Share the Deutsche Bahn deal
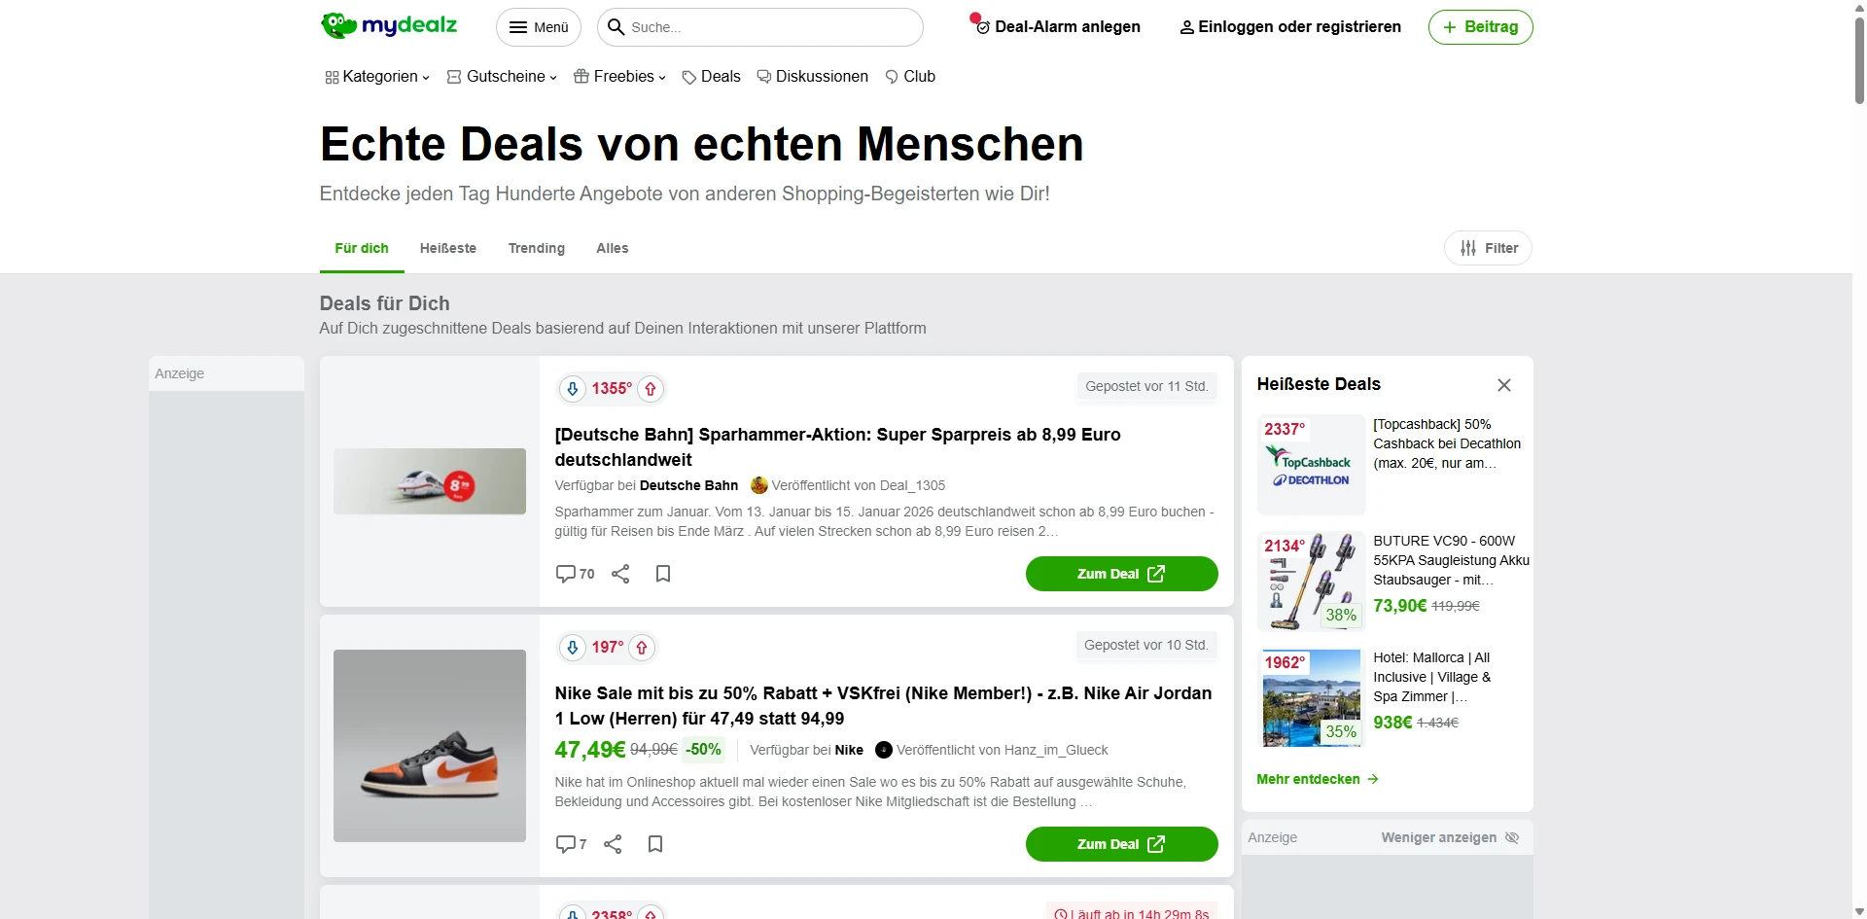 click(620, 574)
